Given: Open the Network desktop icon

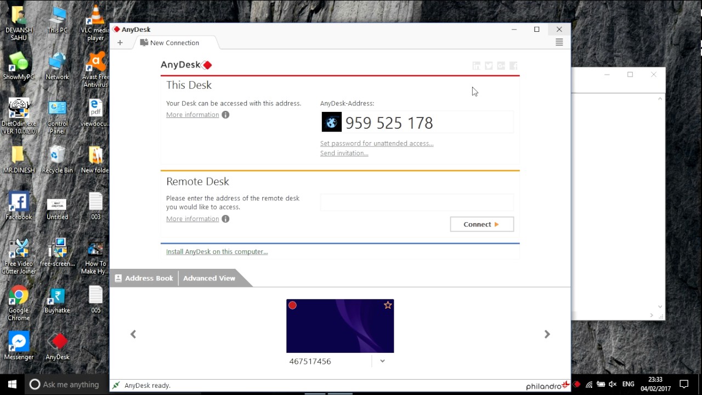Looking at the screenshot, I should click(x=57, y=66).
